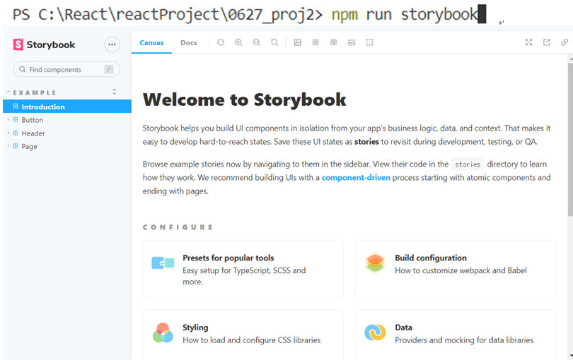
Task: Collapse the EXAMPLE section arrow
Action: (x=8, y=92)
